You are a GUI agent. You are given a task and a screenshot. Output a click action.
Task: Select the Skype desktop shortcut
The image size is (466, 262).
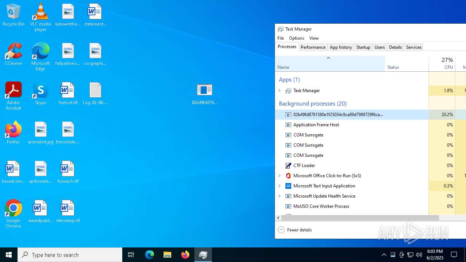pyautogui.click(x=40, y=94)
